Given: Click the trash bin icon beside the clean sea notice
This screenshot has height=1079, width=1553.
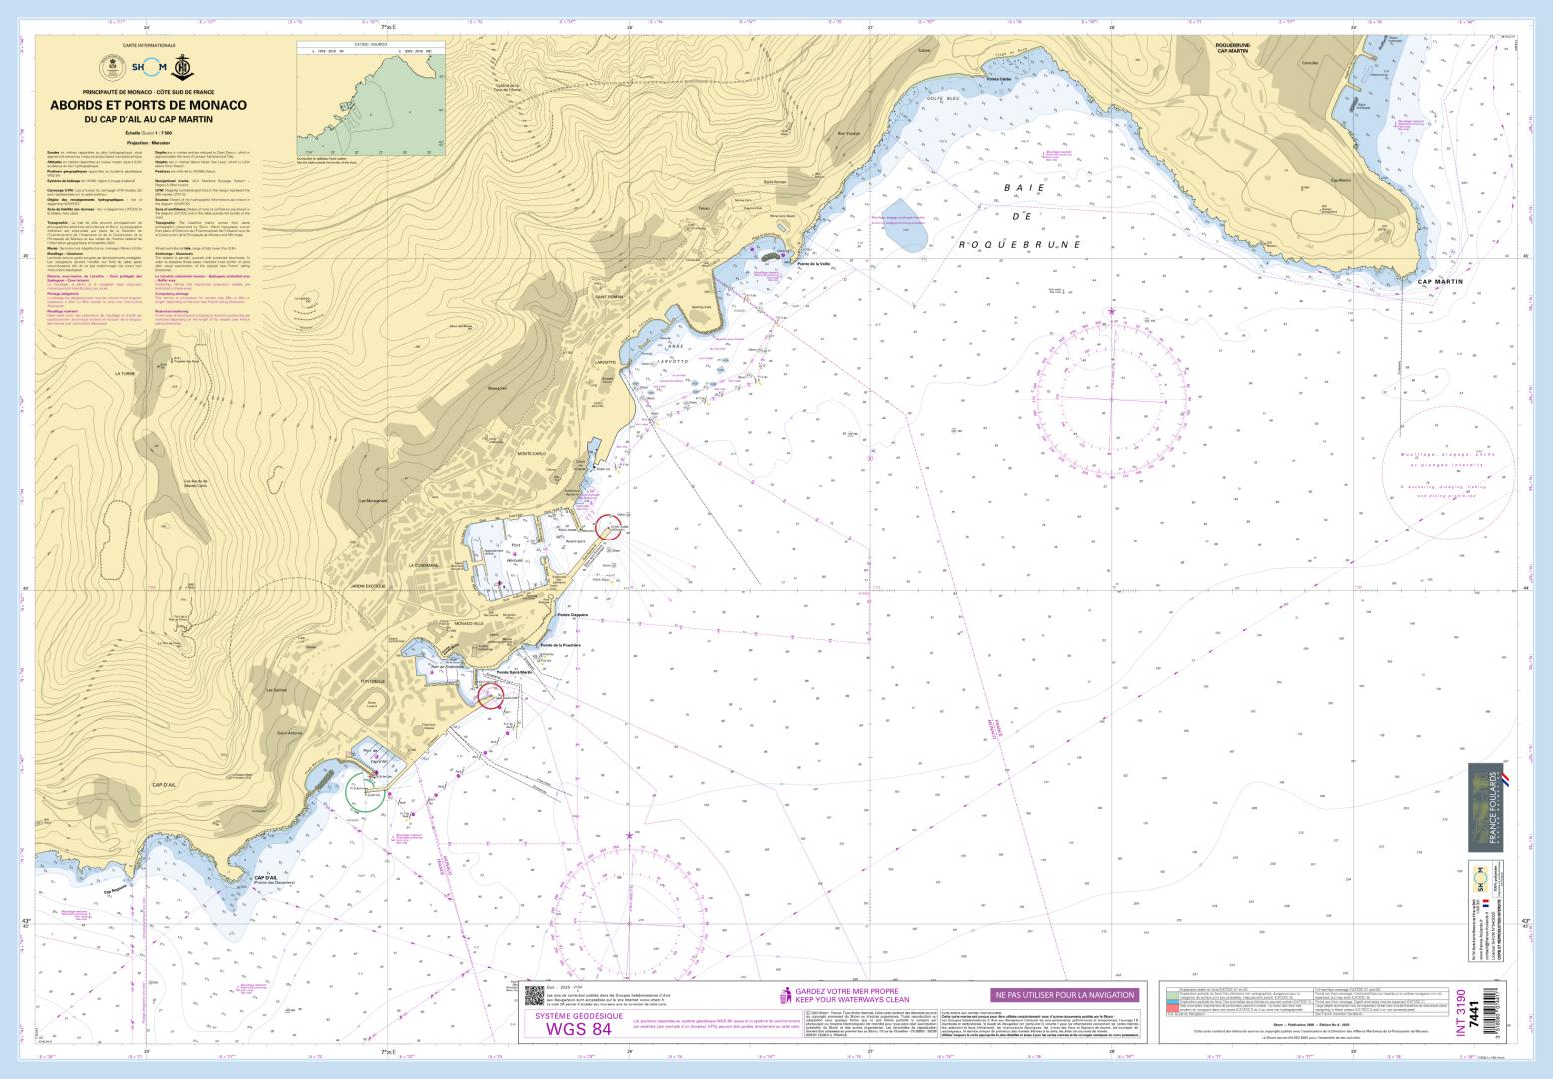Looking at the screenshot, I should pyautogui.click(x=785, y=996).
